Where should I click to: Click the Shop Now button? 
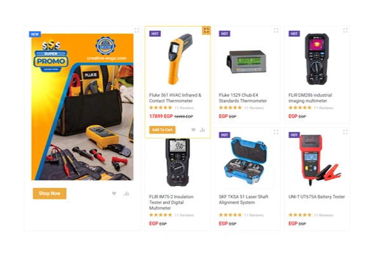pyautogui.click(x=50, y=194)
